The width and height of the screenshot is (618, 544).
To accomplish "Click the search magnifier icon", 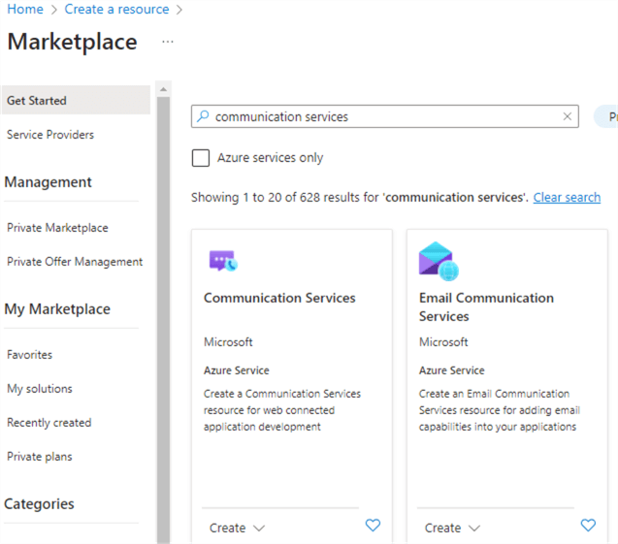I will [203, 116].
